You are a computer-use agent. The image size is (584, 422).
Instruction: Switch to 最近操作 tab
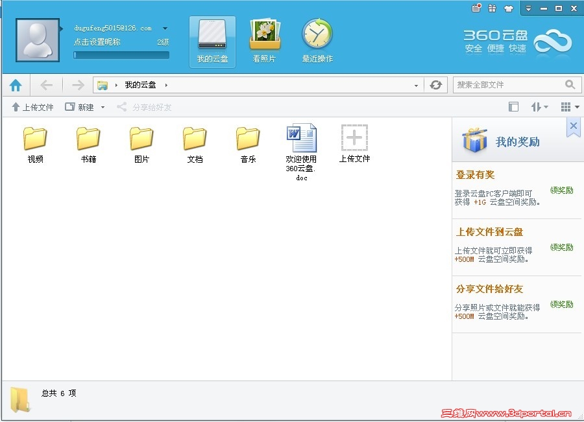pos(317,42)
